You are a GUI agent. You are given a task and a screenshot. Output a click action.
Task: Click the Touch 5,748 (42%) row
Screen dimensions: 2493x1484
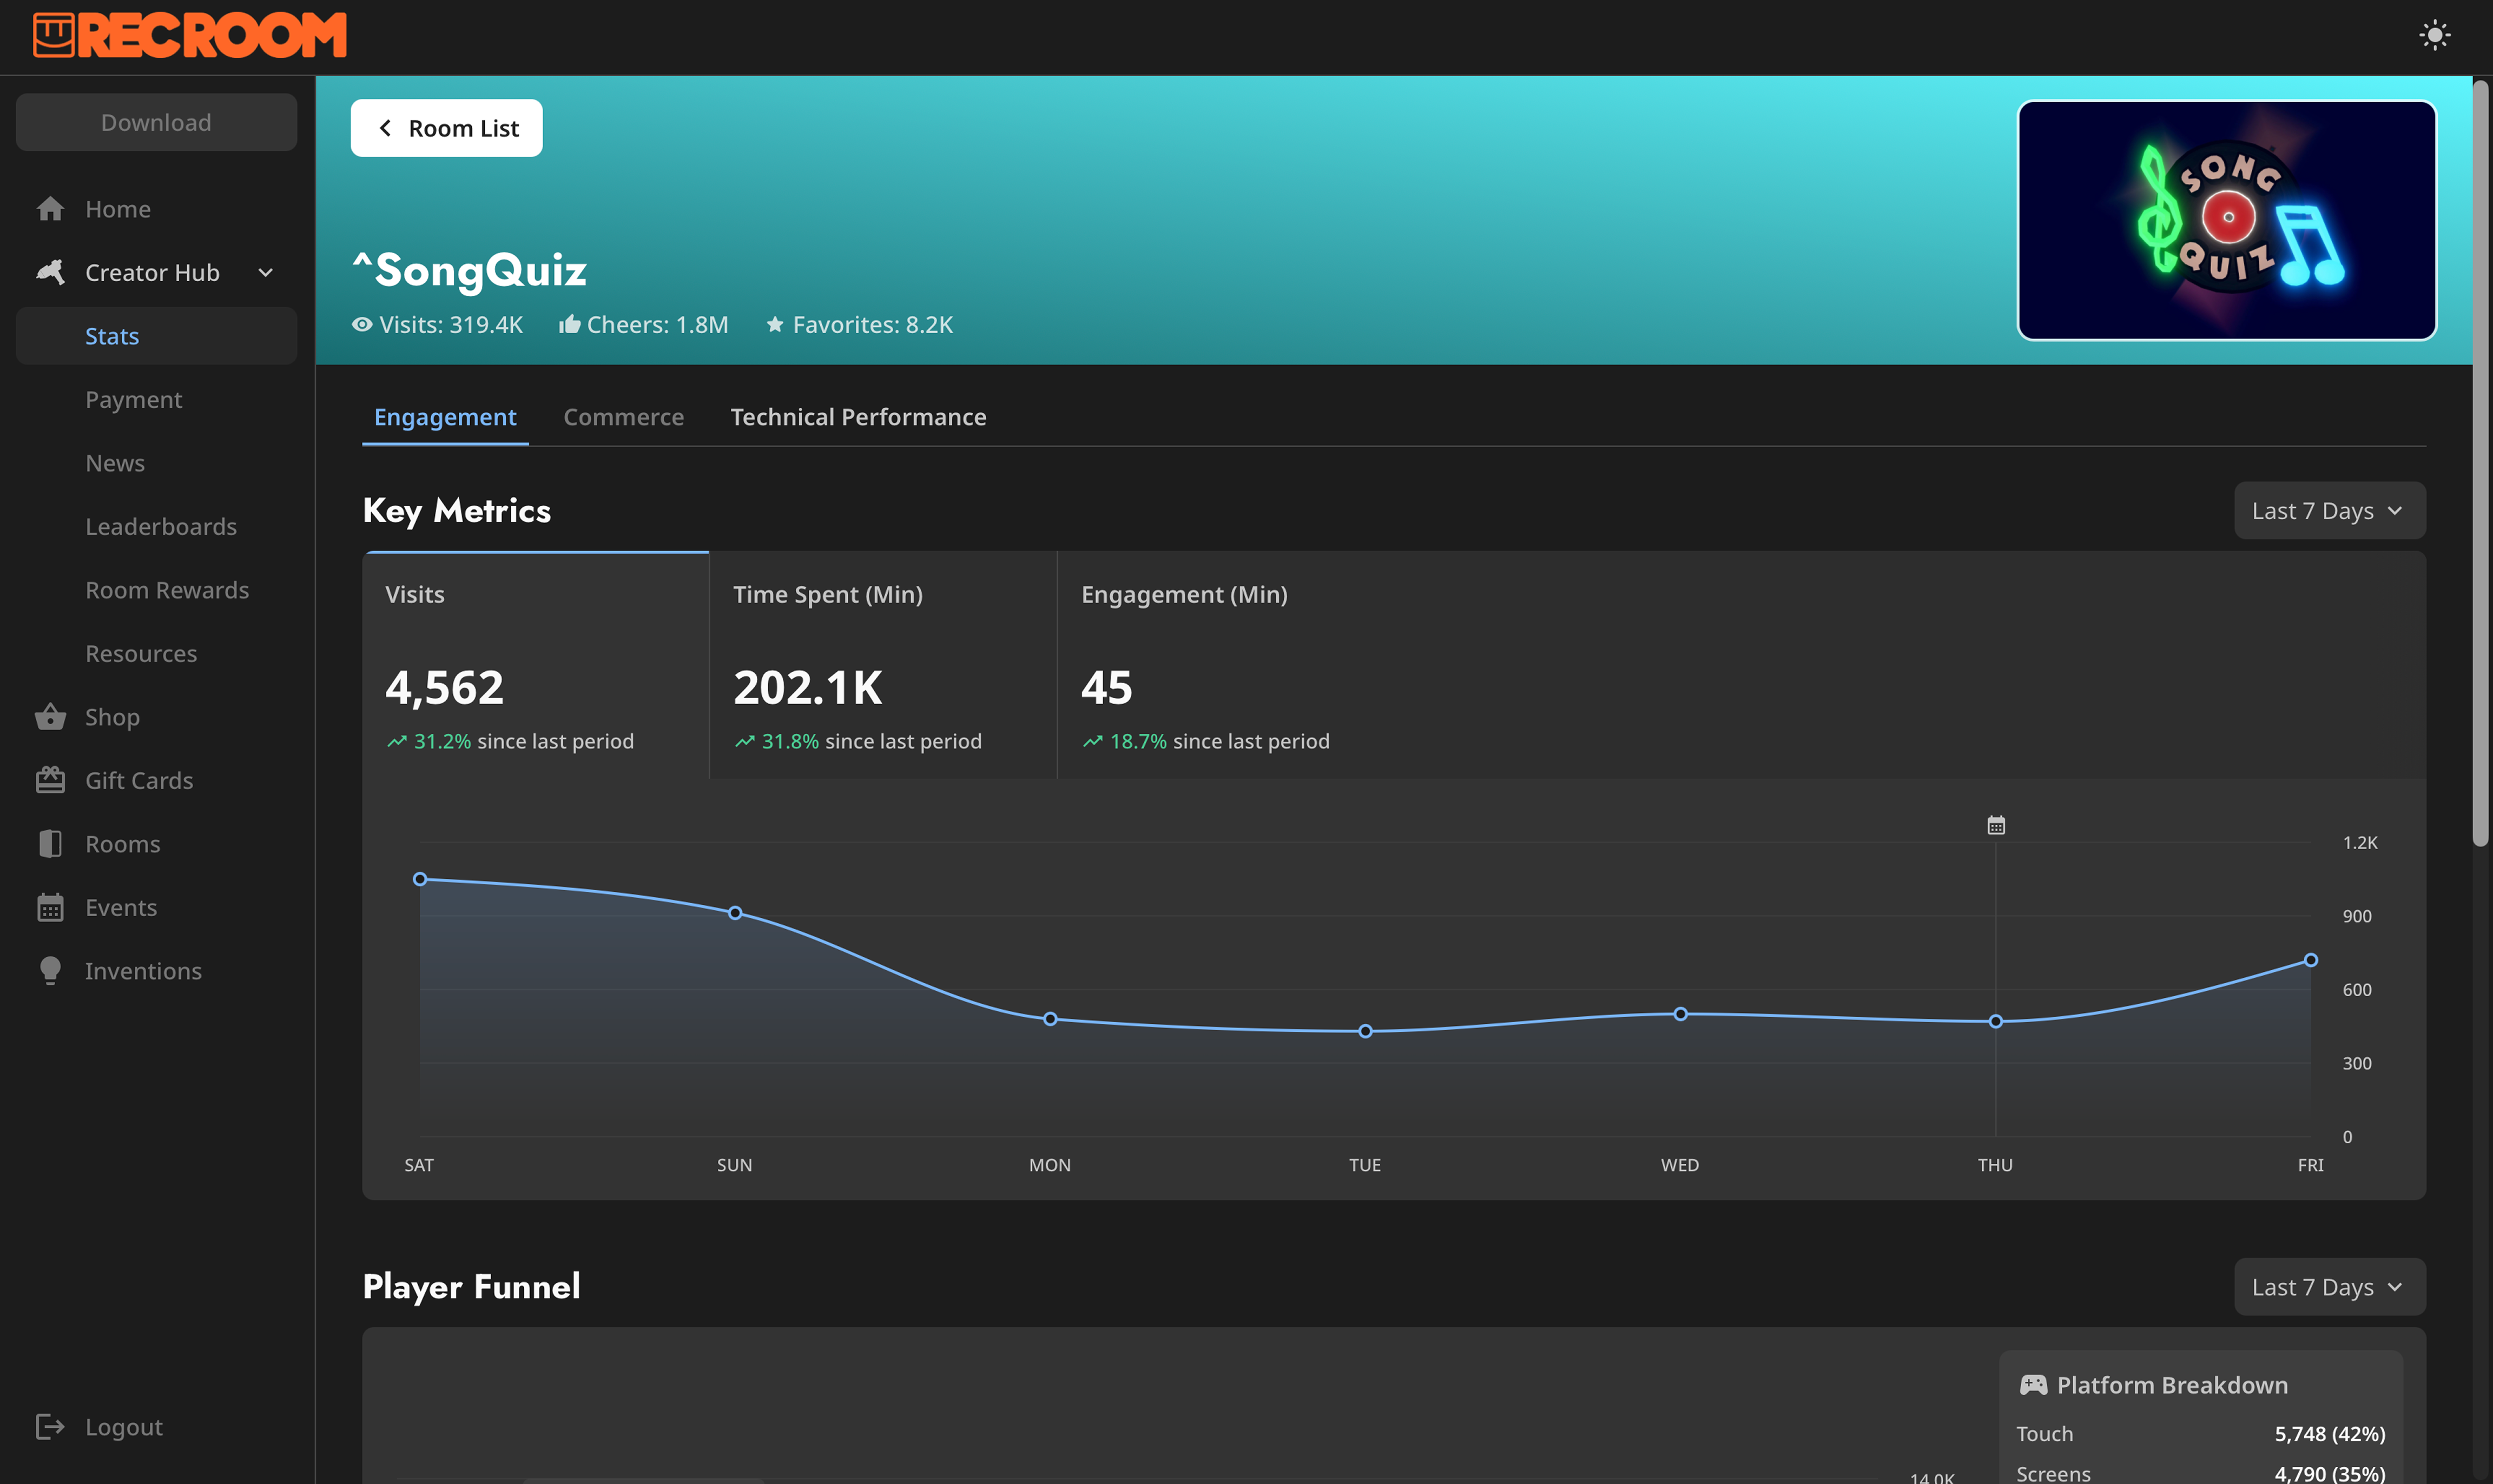[2201, 1434]
